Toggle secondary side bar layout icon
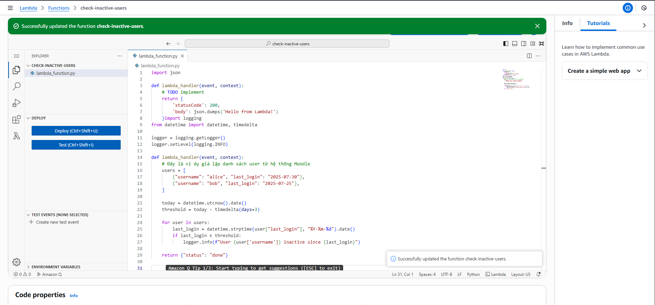This screenshot has width=655, height=305. [524, 44]
